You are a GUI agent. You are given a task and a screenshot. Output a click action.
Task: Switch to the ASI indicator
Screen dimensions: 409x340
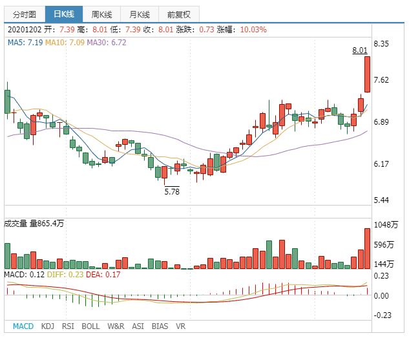(138, 326)
